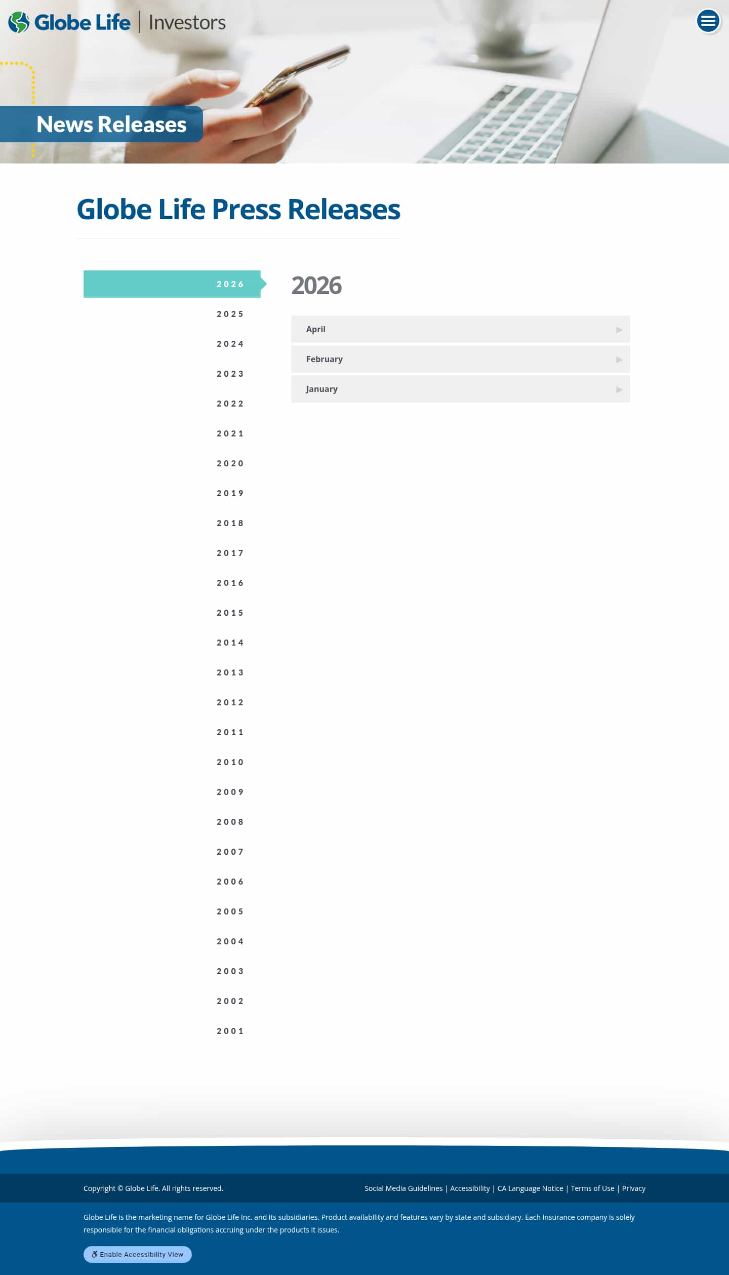This screenshot has height=1275, width=729.
Task: Open the hamburger menu icon
Action: point(708,21)
